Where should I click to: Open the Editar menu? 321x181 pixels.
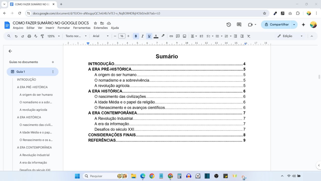(x=31, y=28)
